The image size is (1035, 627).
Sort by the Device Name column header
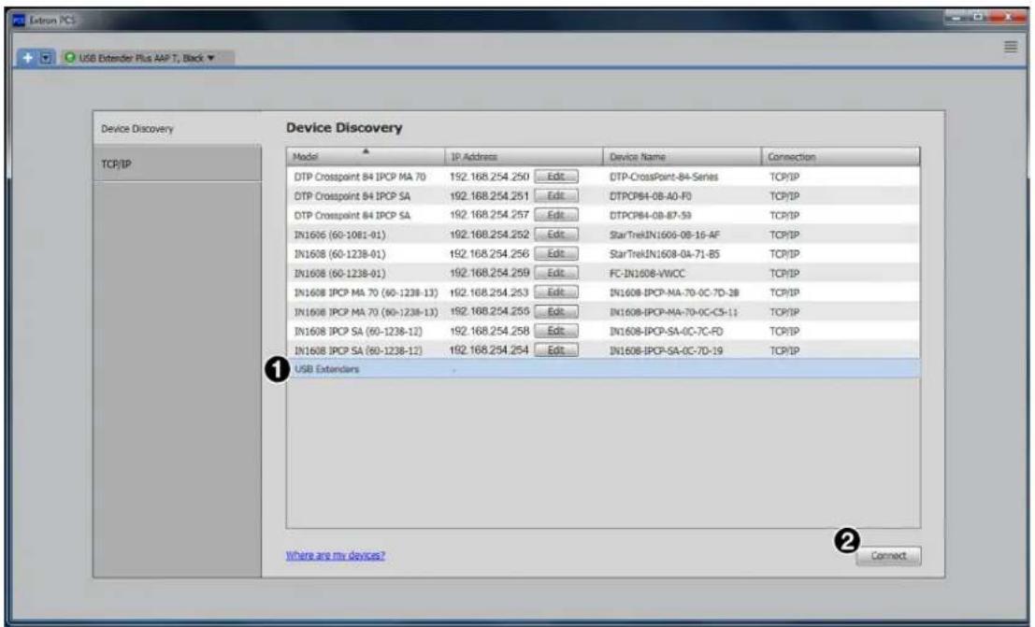[x=683, y=157]
